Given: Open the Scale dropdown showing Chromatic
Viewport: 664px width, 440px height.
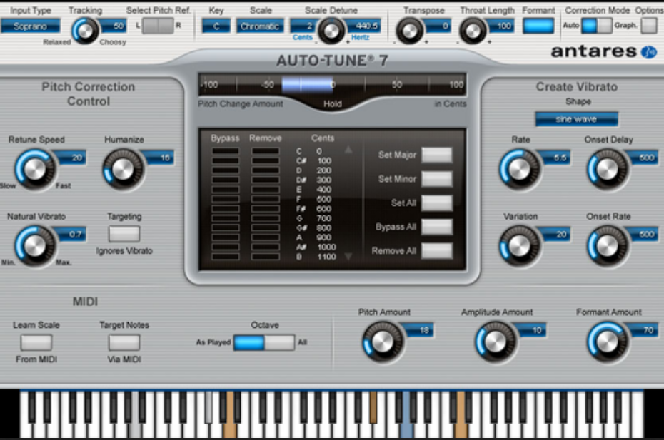Looking at the screenshot, I should (x=260, y=26).
